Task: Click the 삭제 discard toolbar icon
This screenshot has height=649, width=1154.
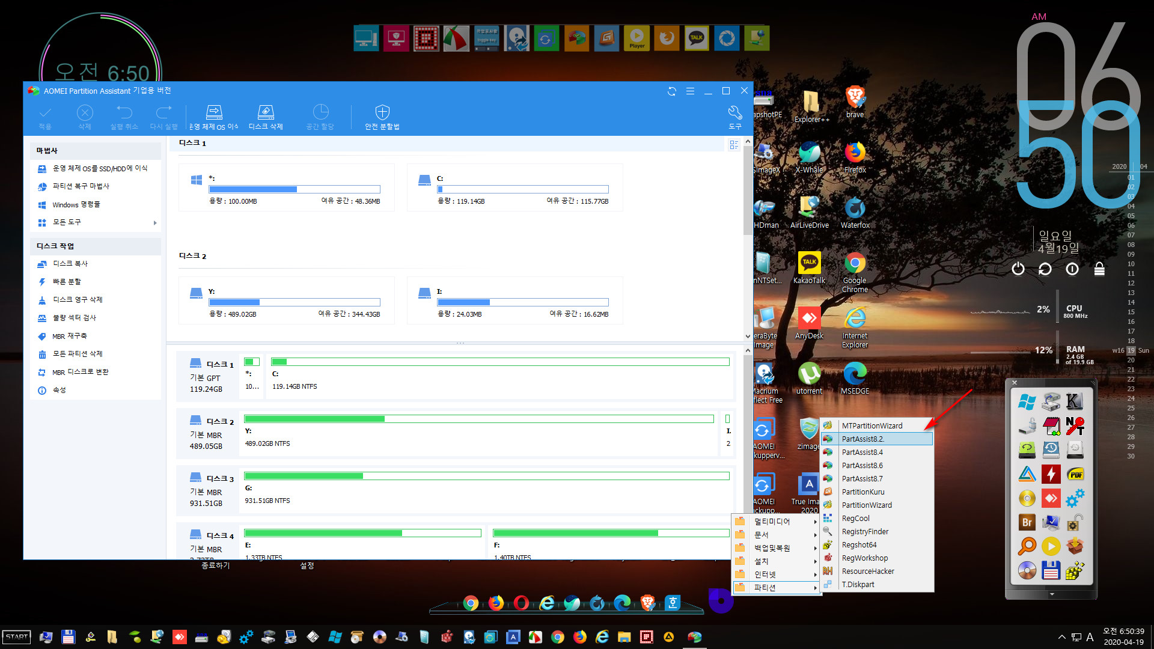Action: pyautogui.click(x=85, y=117)
